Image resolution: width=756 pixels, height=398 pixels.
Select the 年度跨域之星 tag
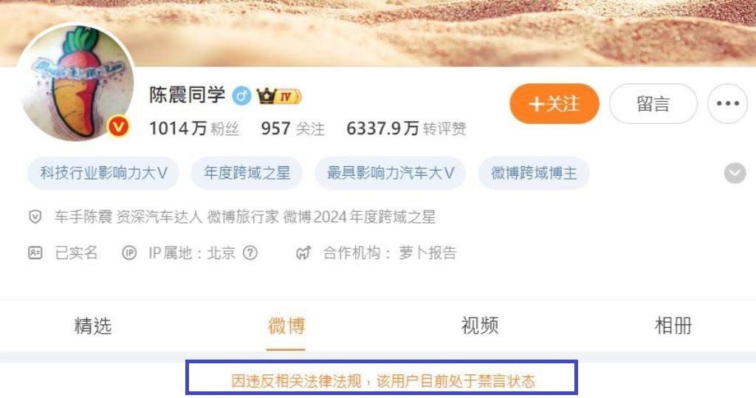(247, 173)
